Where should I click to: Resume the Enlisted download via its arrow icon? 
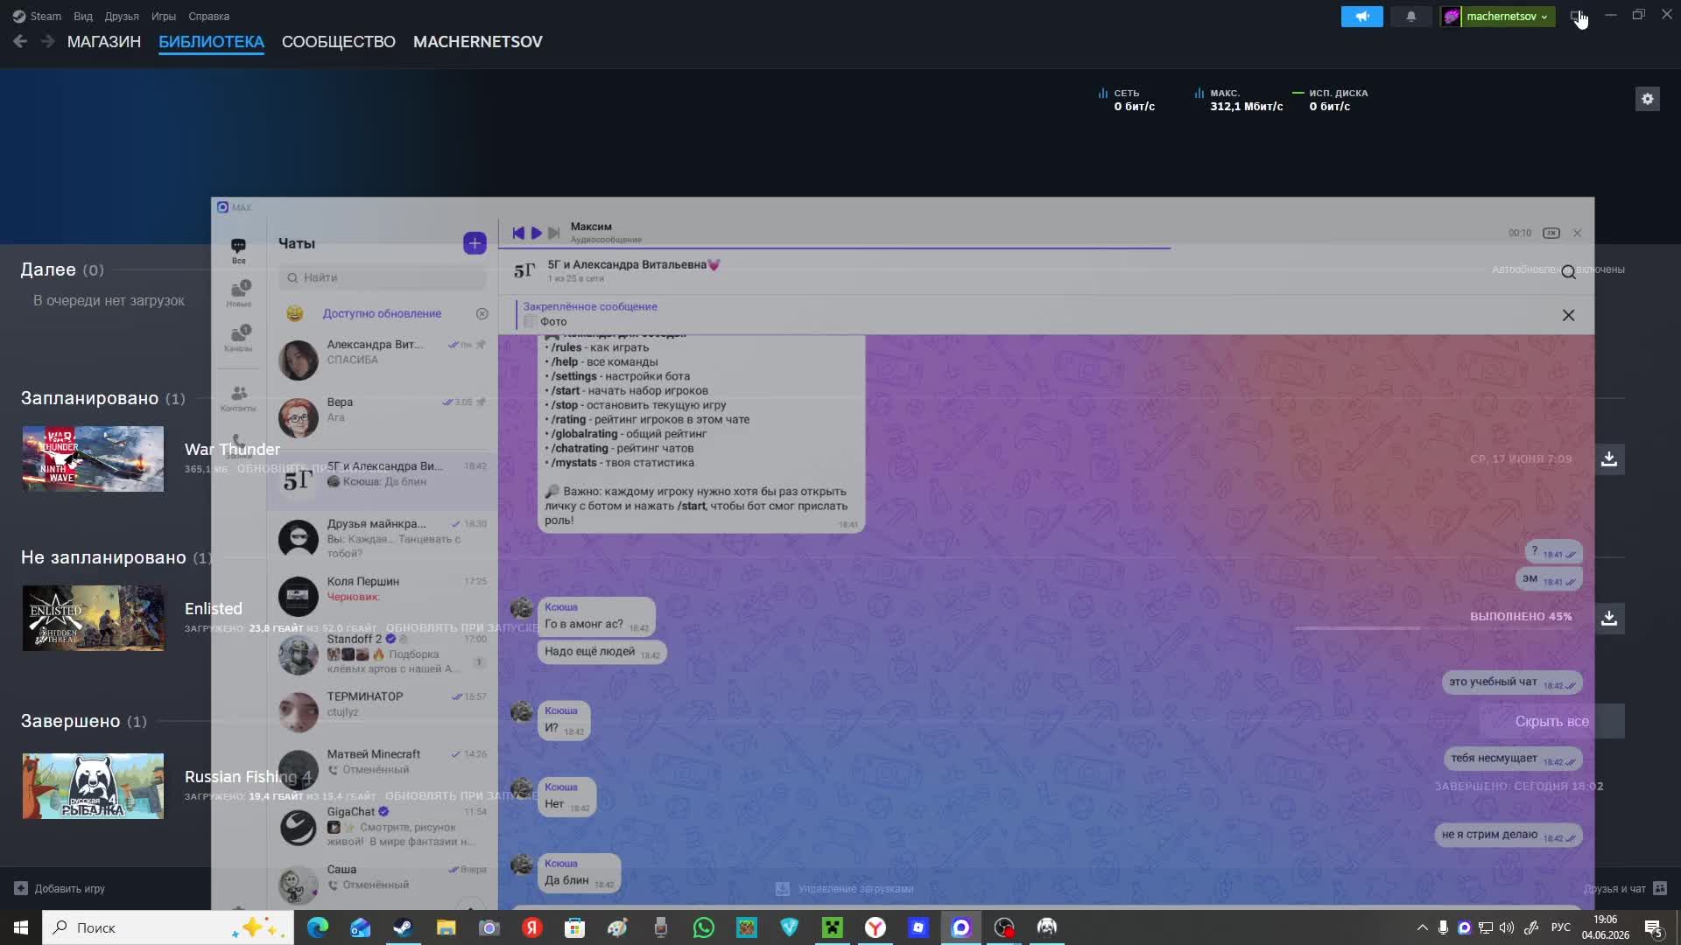pos(1609,618)
